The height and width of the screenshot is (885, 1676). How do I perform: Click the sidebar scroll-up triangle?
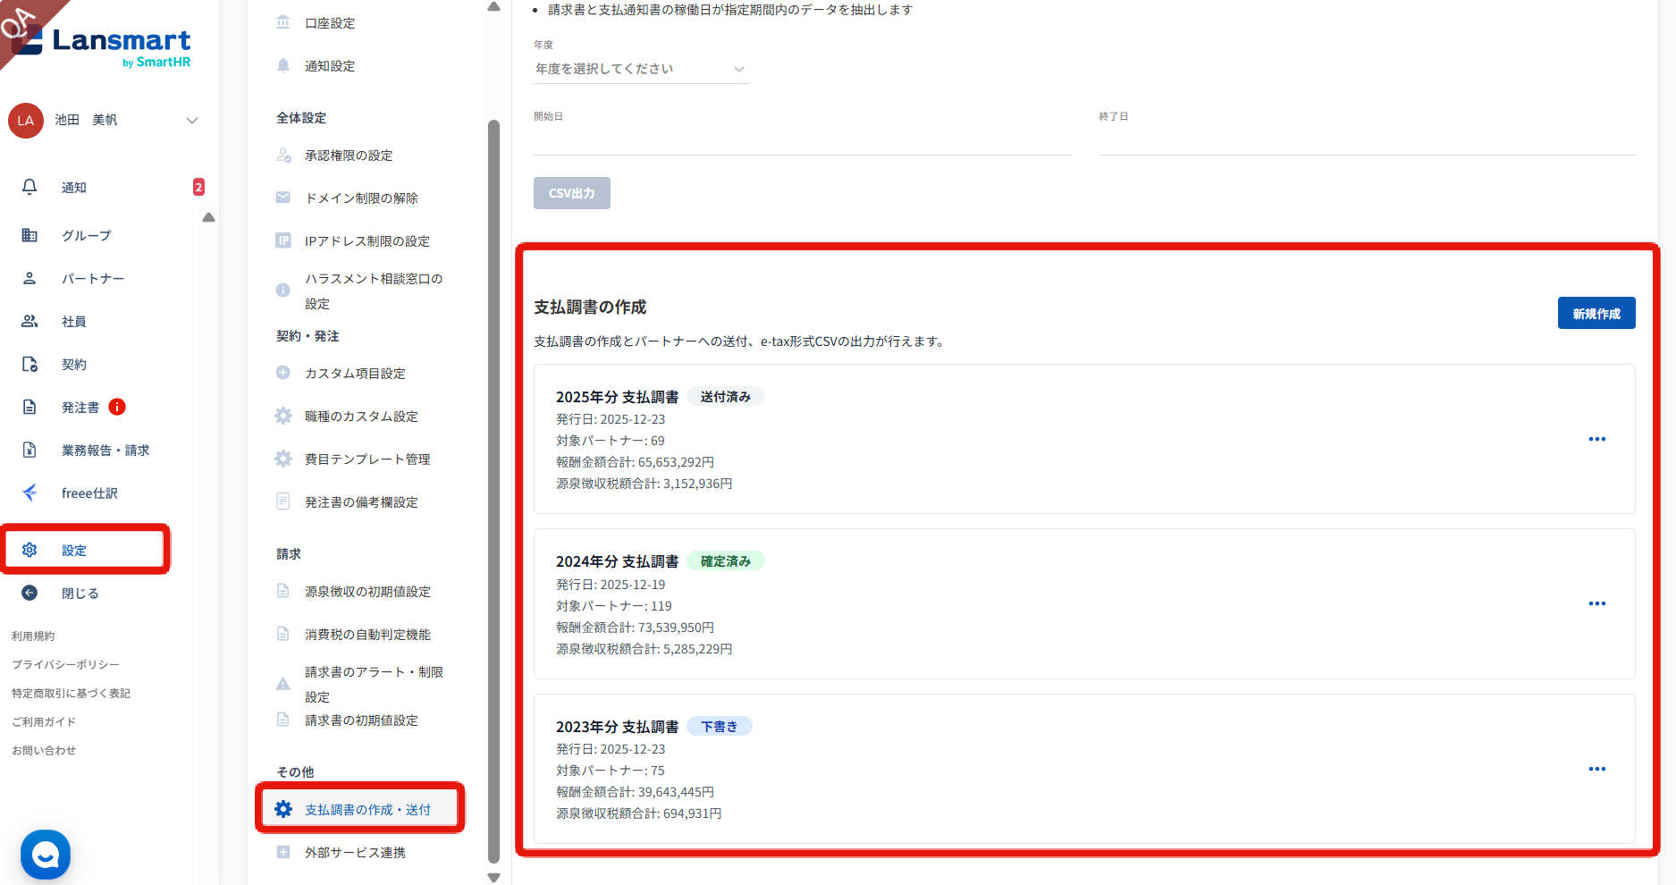pos(208,217)
